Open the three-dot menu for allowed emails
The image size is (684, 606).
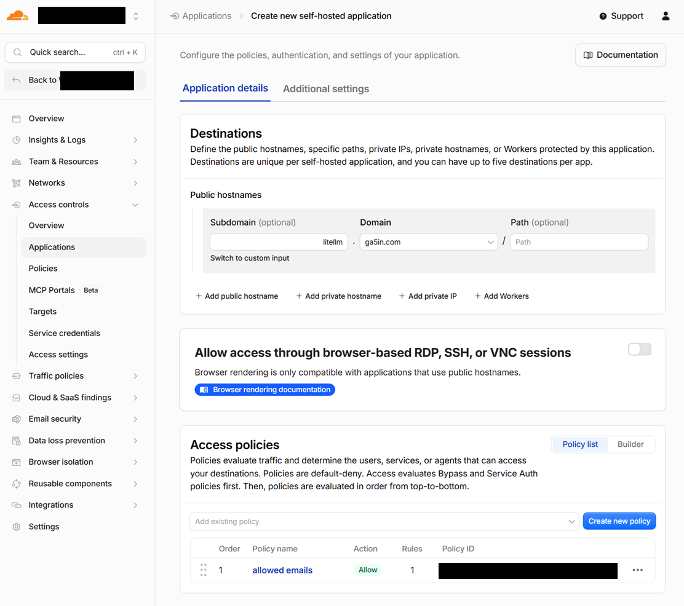(x=638, y=570)
